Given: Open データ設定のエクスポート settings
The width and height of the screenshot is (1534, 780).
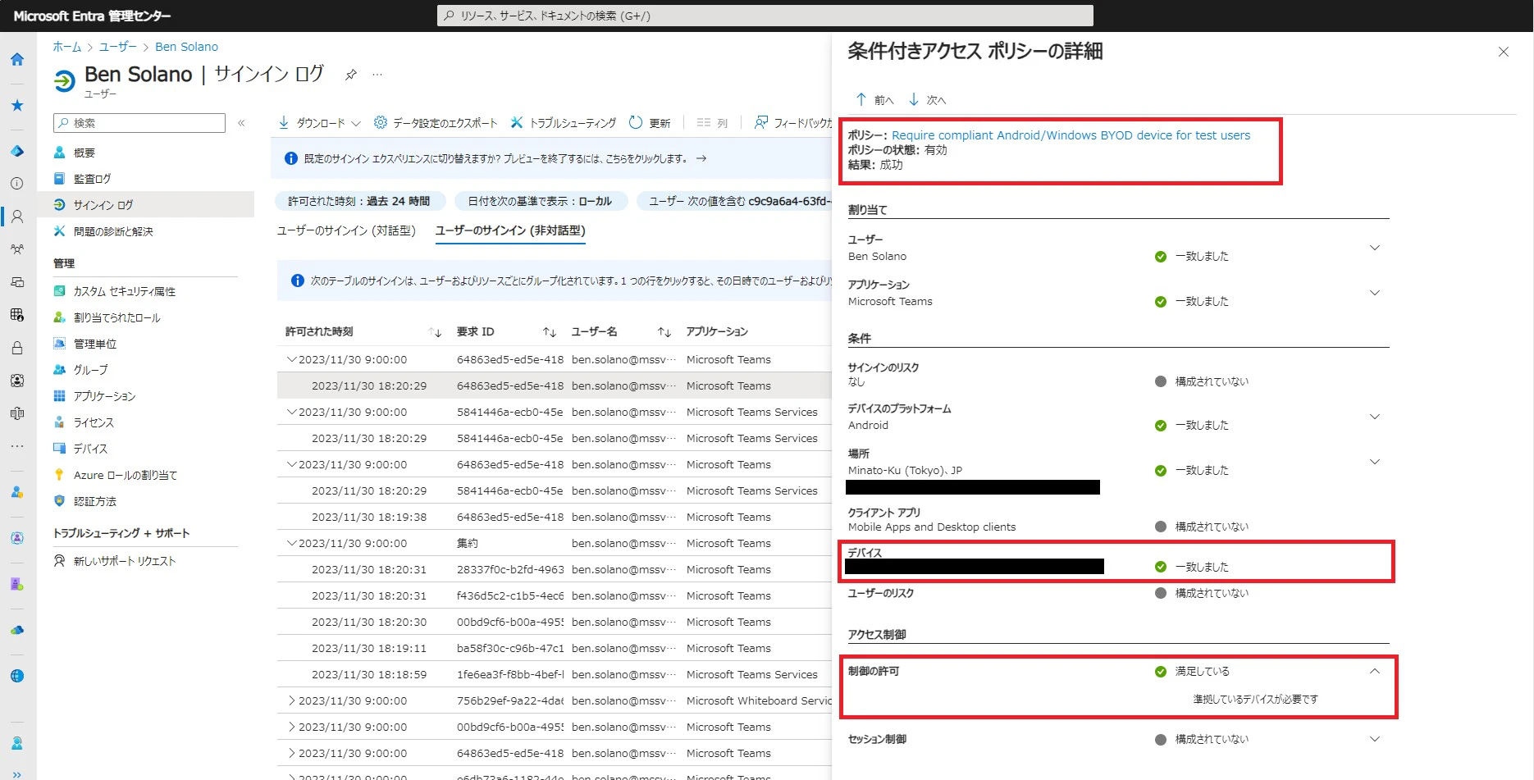Looking at the screenshot, I should tap(436, 123).
